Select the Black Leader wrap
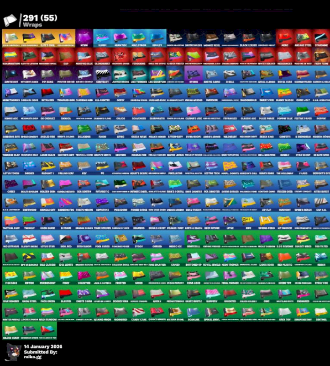Image resolution: width=330 pixels, height=366 pixels. pyautogui.click(x=248, y=38)
